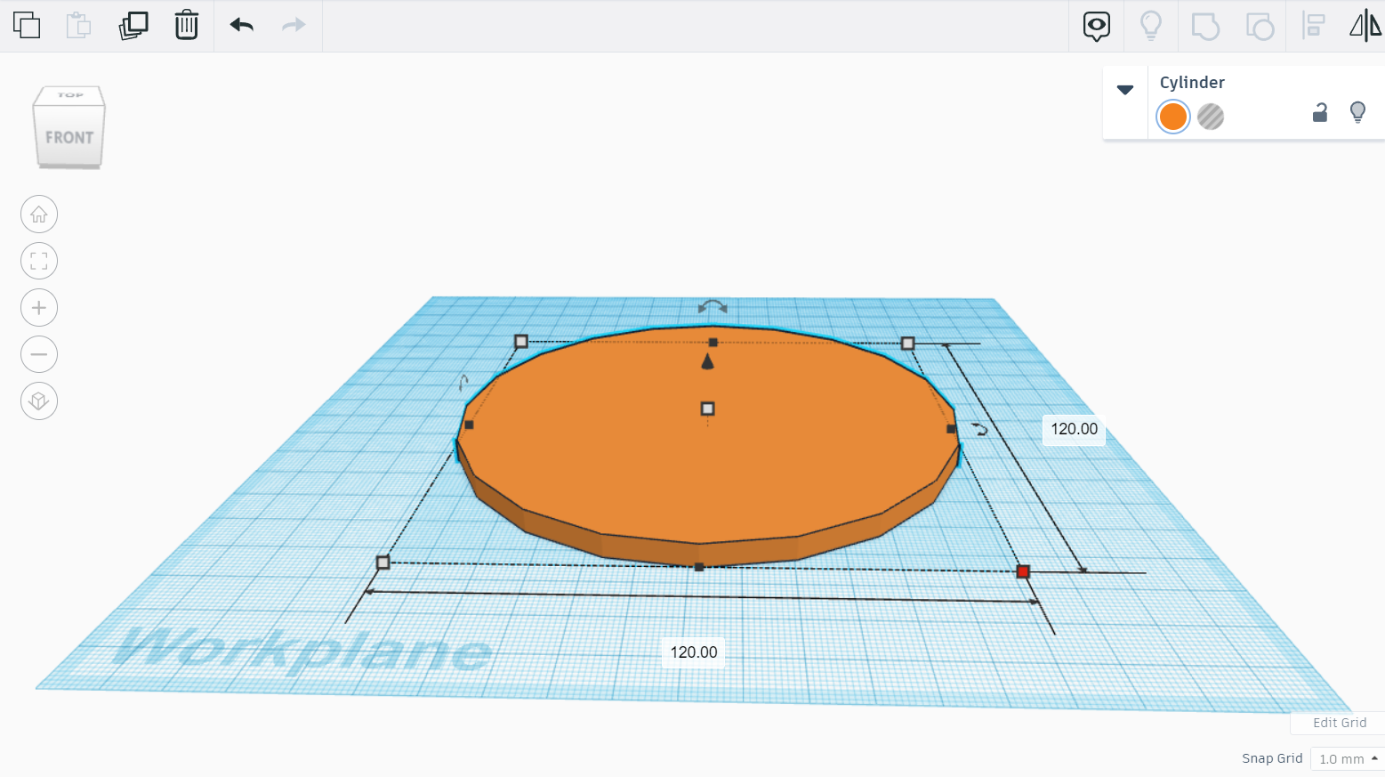The height and width of the screenshot is (777, 1385).
Task: Open the Notes comment tool
Action: click(x=1096, y=26)
